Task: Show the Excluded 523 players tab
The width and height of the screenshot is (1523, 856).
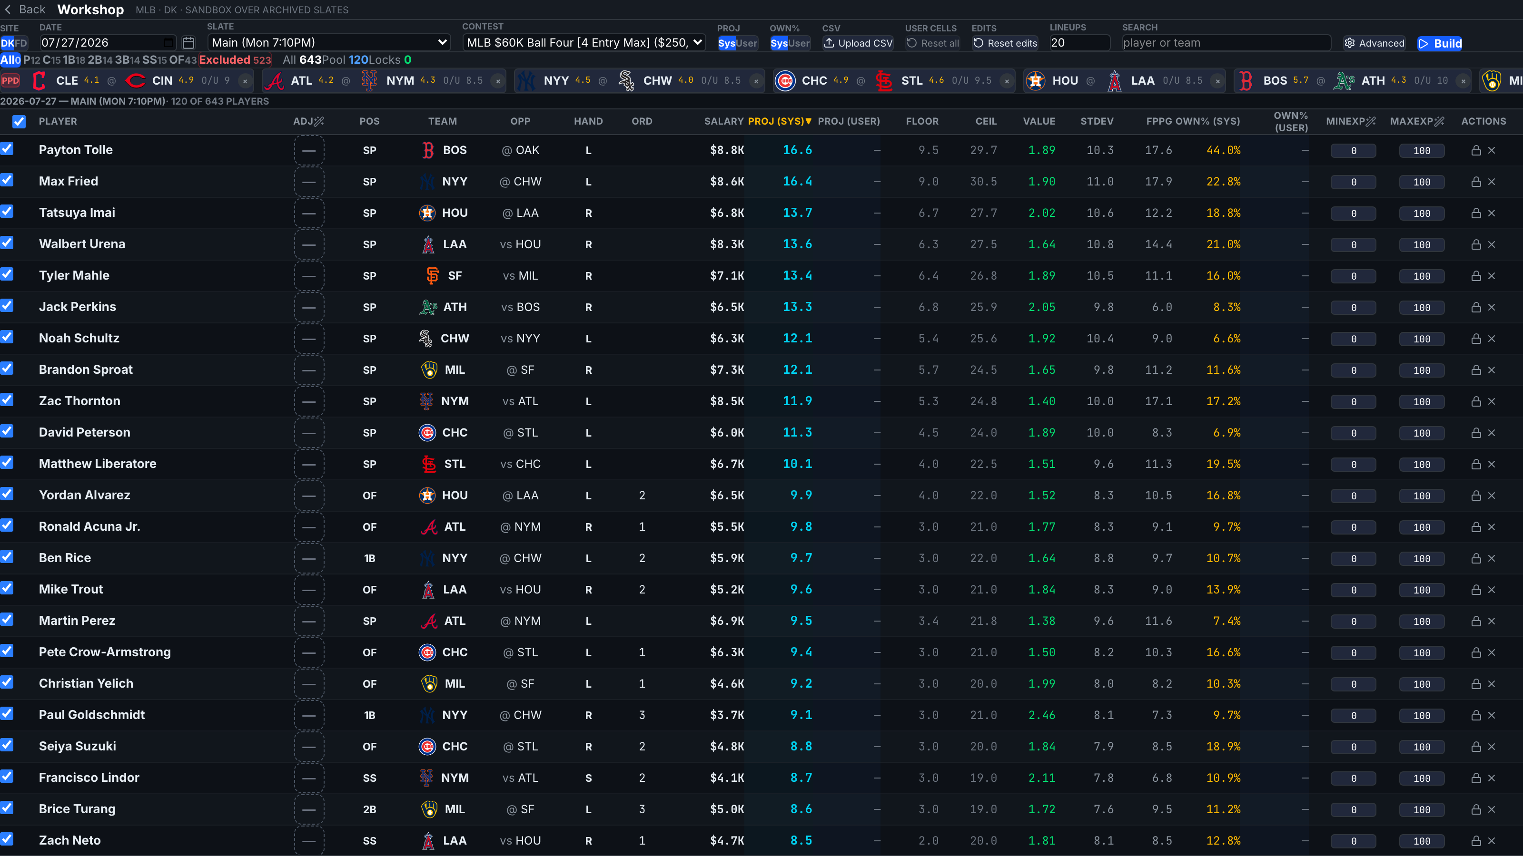Action: pos(235,59)
